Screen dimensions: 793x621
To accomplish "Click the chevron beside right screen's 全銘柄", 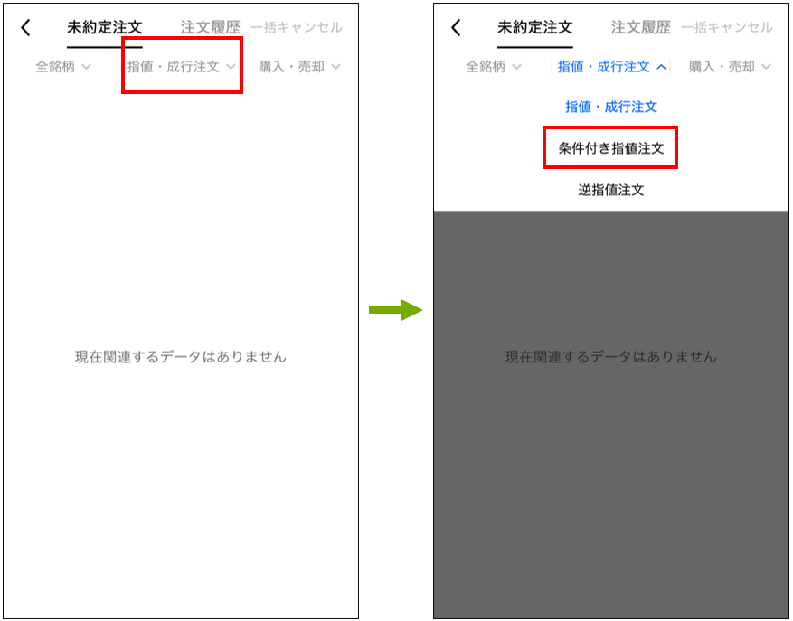I will [516, 66].
